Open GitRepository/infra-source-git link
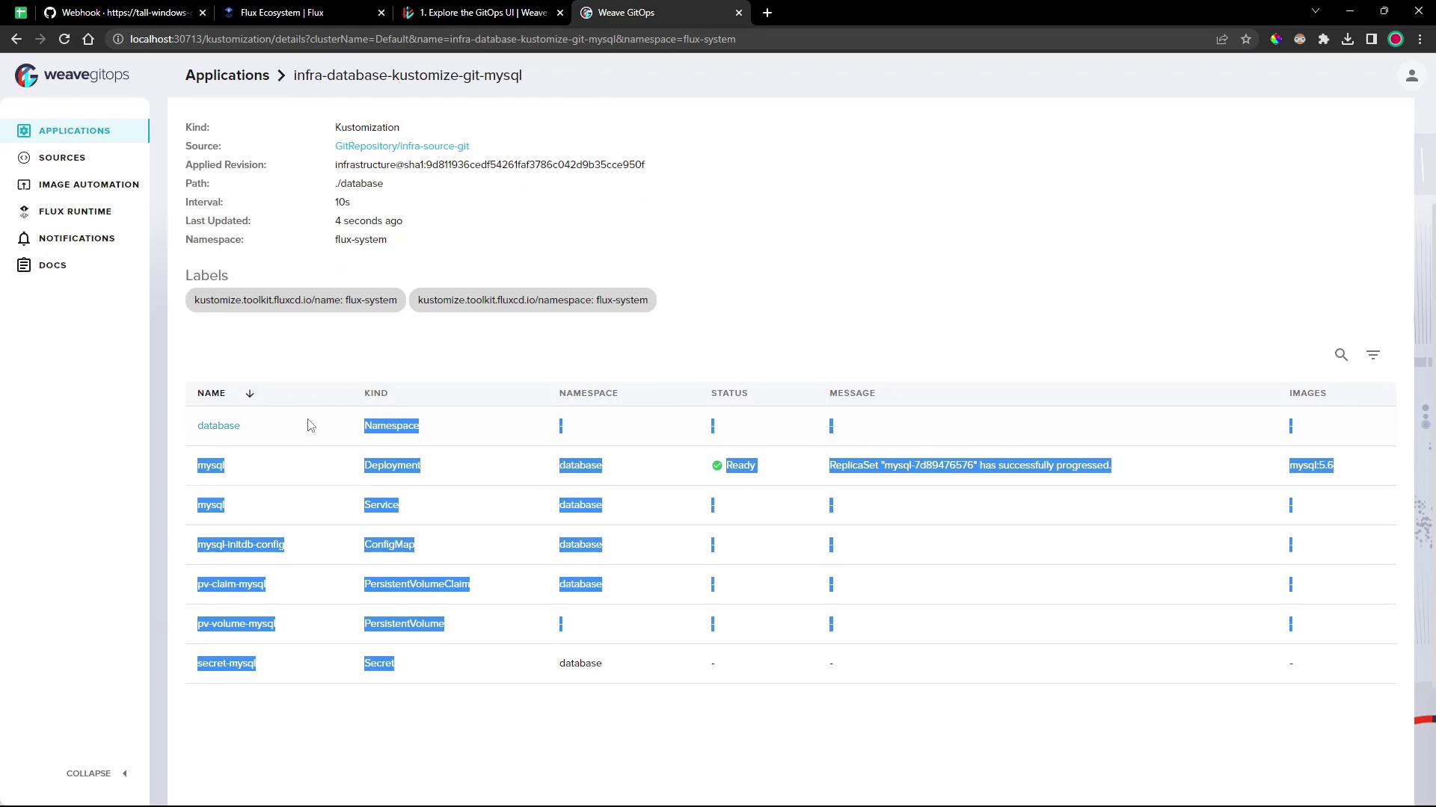Image resolution: width=1436 pixels, height=807 pixels. [x=402, y=146]
